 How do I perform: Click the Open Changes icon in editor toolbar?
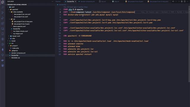click(173, 1)
